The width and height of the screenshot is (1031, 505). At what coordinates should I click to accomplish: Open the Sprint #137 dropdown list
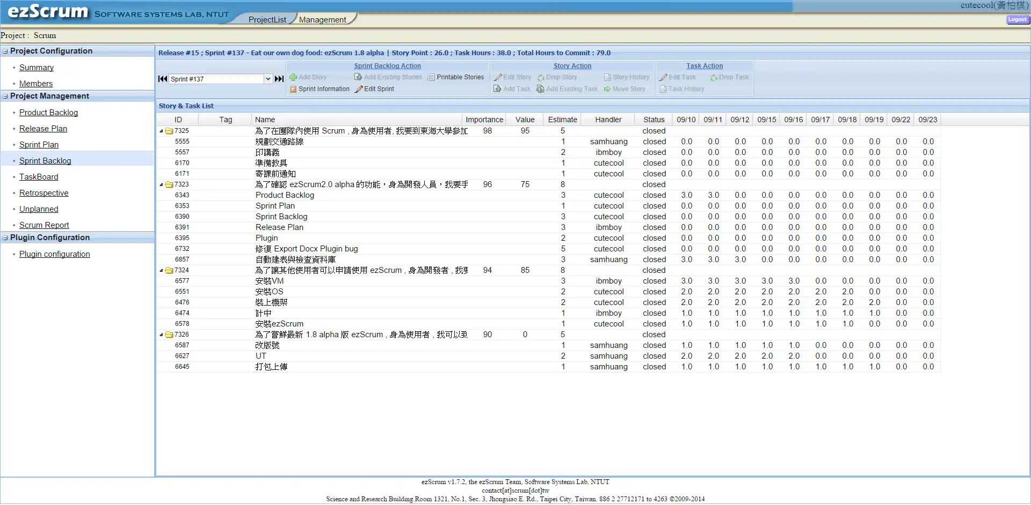point(268,79)
